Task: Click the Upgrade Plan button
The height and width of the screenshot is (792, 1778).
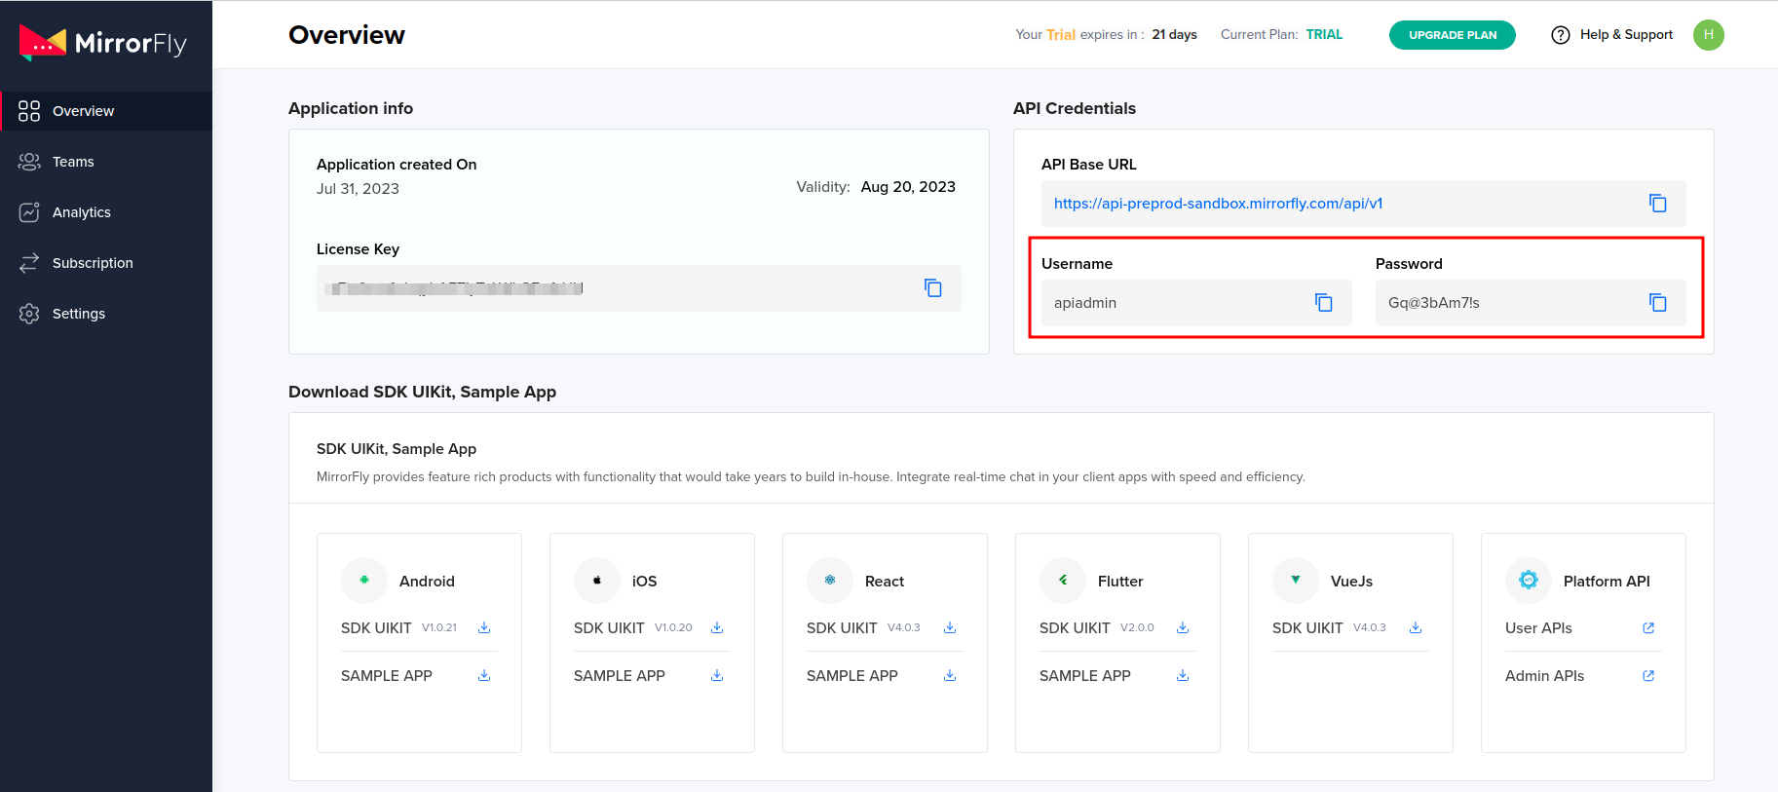Action: [1453, 35]
